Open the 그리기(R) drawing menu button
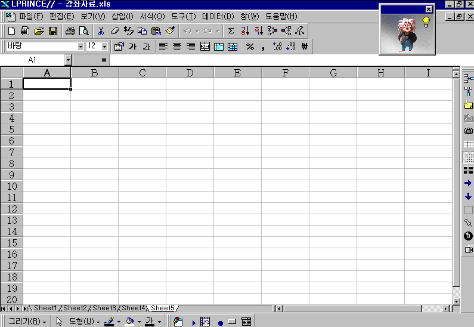 pyautogui.click(x=27, y=321)
